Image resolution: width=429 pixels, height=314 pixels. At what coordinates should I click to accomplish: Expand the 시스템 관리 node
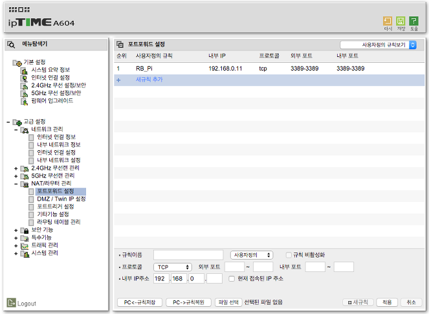(x=16, y=254)
